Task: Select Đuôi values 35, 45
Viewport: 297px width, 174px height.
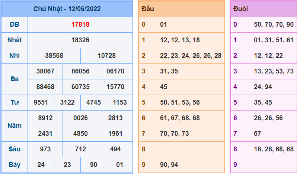Action: [263, 102]
